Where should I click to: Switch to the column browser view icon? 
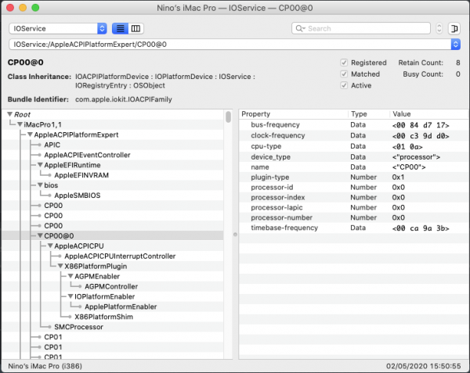(x=136, y=28)
